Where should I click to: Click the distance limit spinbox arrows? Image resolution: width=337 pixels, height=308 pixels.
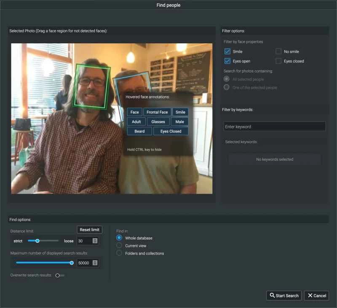[x=95, y=241]
